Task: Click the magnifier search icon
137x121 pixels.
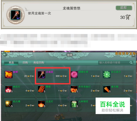Action: point(131,63)
